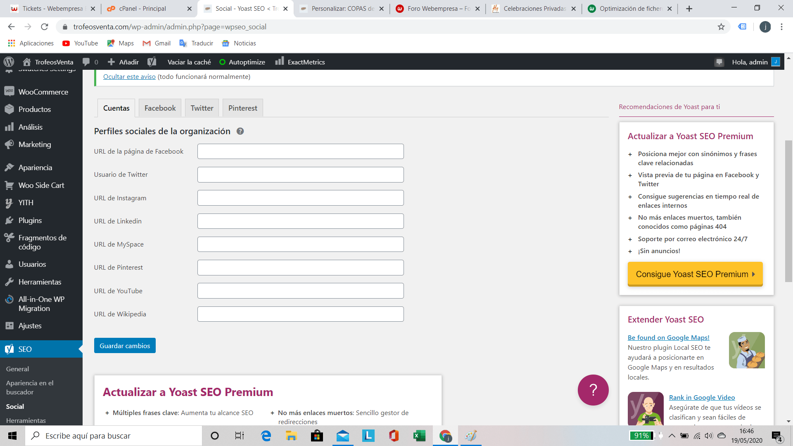The width and height of the screenshot is (793, 446).
Task: Switch to the Facebook tab
Action: 160,108
